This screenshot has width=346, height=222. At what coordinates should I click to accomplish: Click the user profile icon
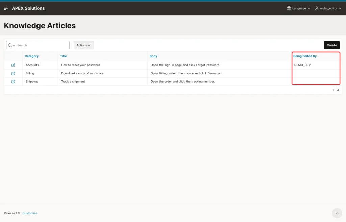pyautogui.click(x=316, y=8)
